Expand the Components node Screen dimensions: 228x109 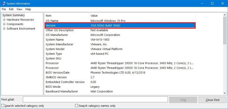pos(4,24)
